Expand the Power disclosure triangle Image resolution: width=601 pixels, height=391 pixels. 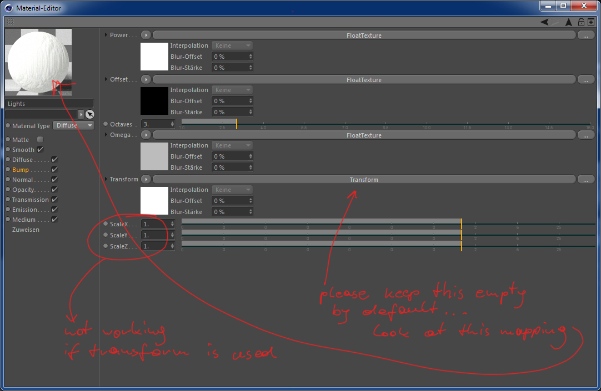click(106, 35)
